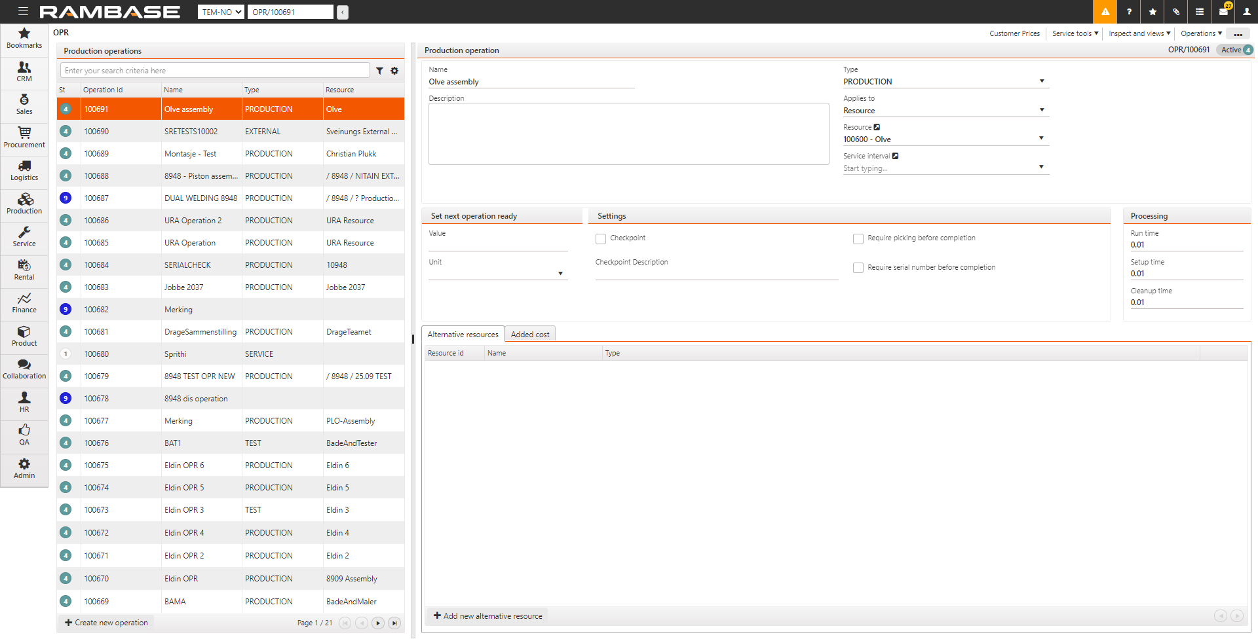Viewport: 1258px width, 641px height.
Task: Go to next page of operations
Action: tap(378, 623)
